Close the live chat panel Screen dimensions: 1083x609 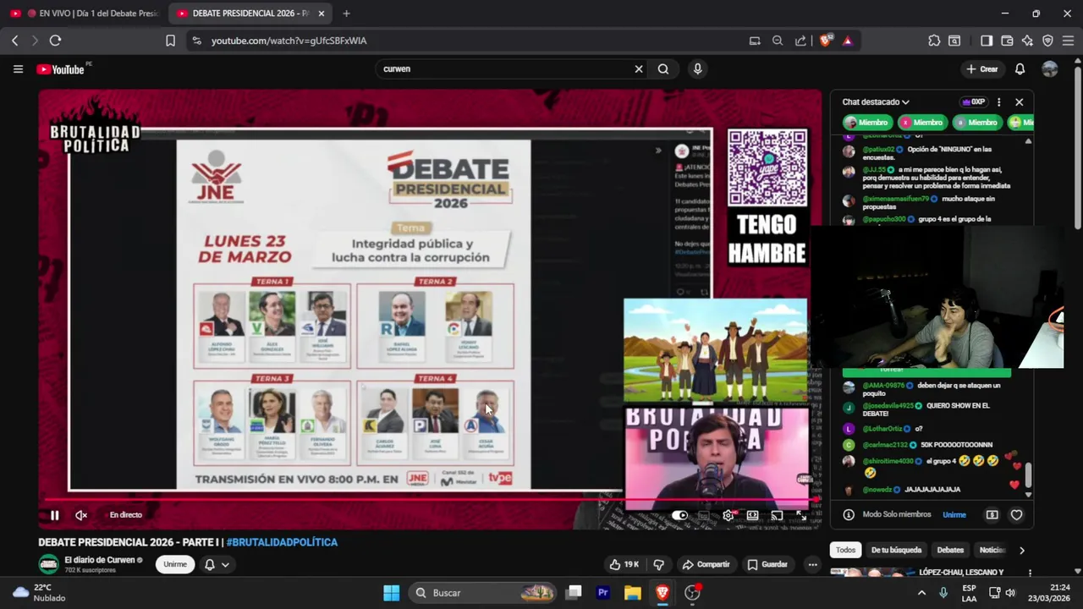[1020, 102]
